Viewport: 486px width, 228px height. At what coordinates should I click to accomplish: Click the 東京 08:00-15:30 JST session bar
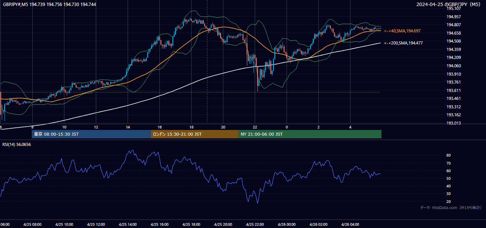tap(91, 134)
